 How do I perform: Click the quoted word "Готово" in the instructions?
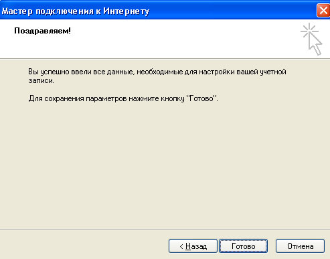click(x=201, y=98)
